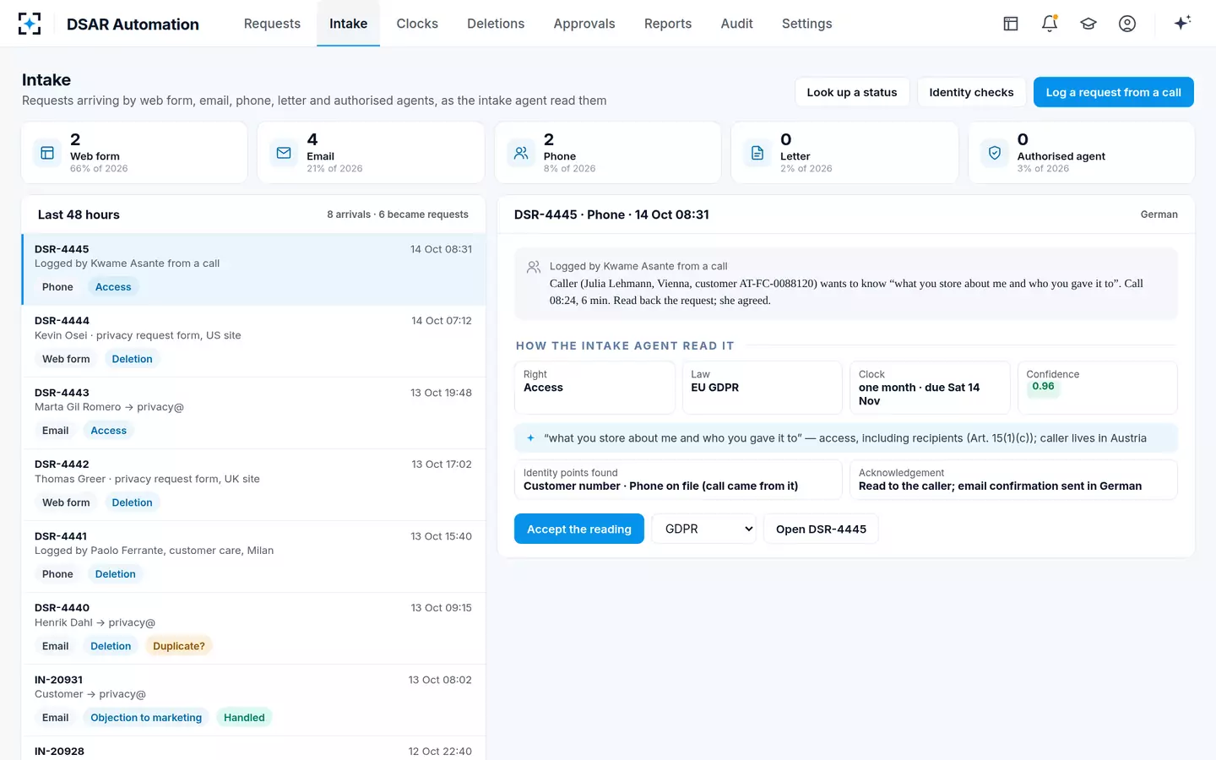Image resolution: width=1216 pixels, height=760 pixels.
Task: Click the '8 arrivals · 6 became requests' text
Action: [x=398, y=214]
